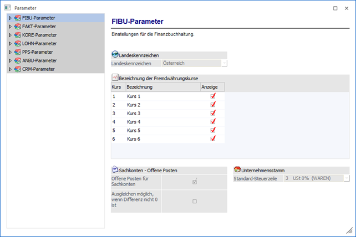Click the ANBU-Parameter book stack icon
The width and height of the screenshot is (356, 237).
(x=18, y=60)
